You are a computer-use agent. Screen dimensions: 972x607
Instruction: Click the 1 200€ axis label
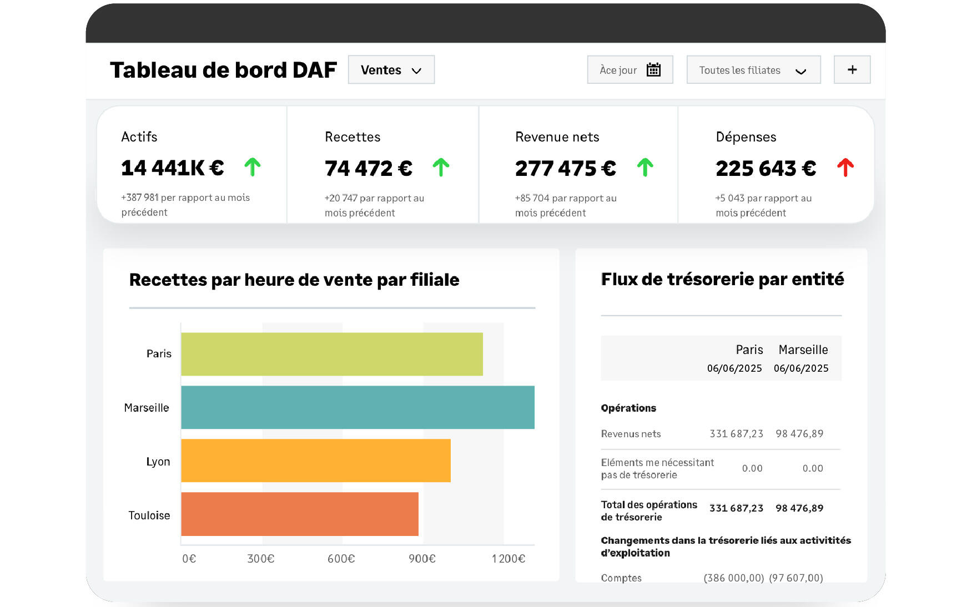[508, 559]
